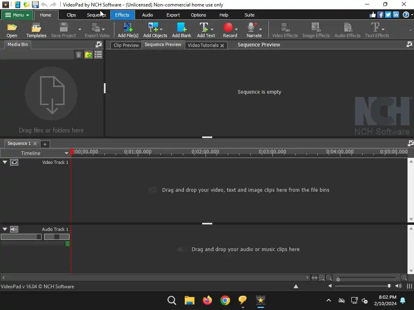This screenshot has height=310, width=414.
Task: Open Windows search from the taskbar
Action: tap(171, 300)
